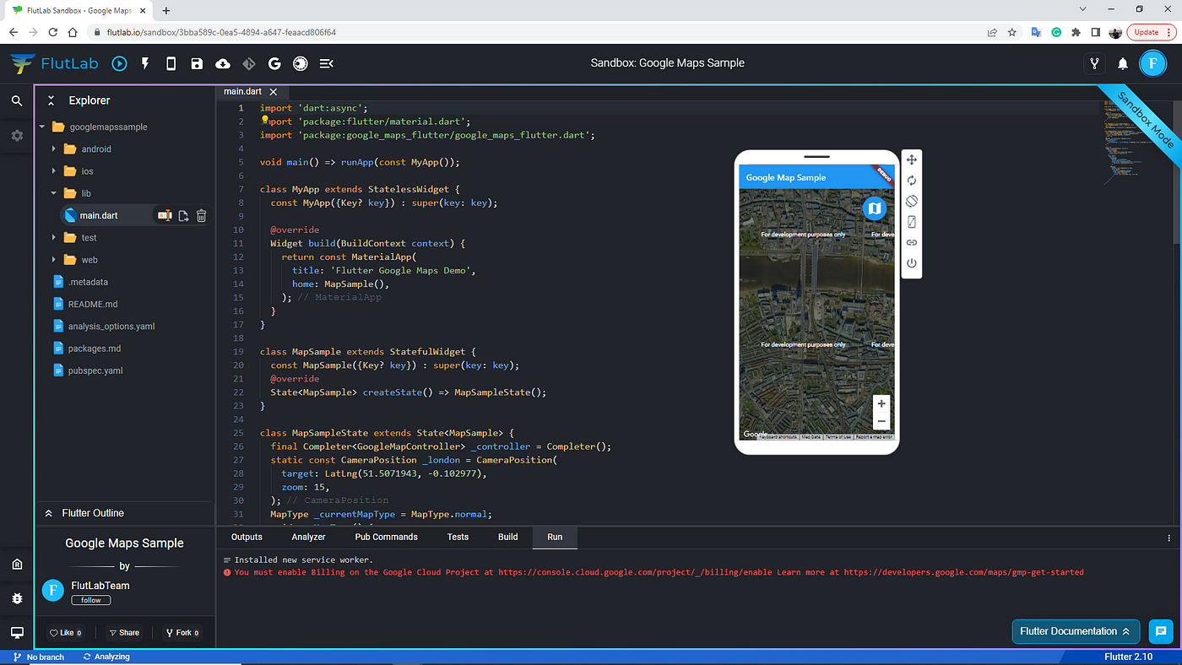This screenshot has width=1182, height=665.
Task: Open pubspec.yaml file
Action: 95,370
